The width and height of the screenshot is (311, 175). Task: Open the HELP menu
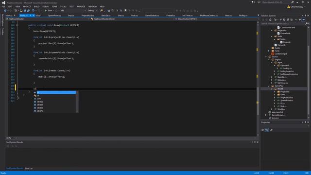[102, 6]
